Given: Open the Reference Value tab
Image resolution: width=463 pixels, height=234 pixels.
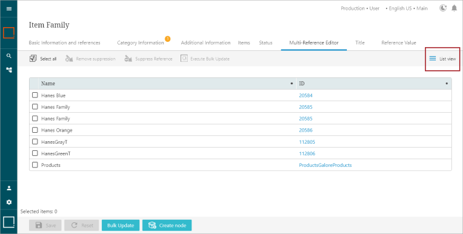Looking at the screenshot, I should pos(399,43).
